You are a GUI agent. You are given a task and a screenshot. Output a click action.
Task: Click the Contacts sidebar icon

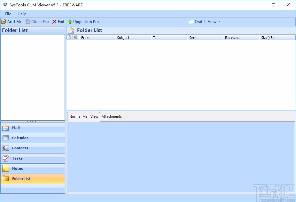(6, 148)
